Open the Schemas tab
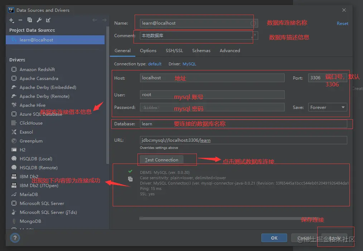The image size is (363, 251). point(201,51)
